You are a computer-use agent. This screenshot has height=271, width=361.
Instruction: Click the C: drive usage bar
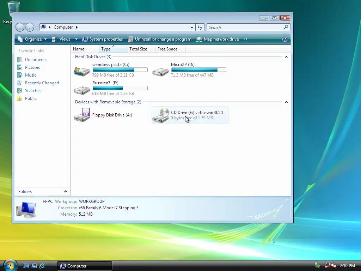point(120,70)
